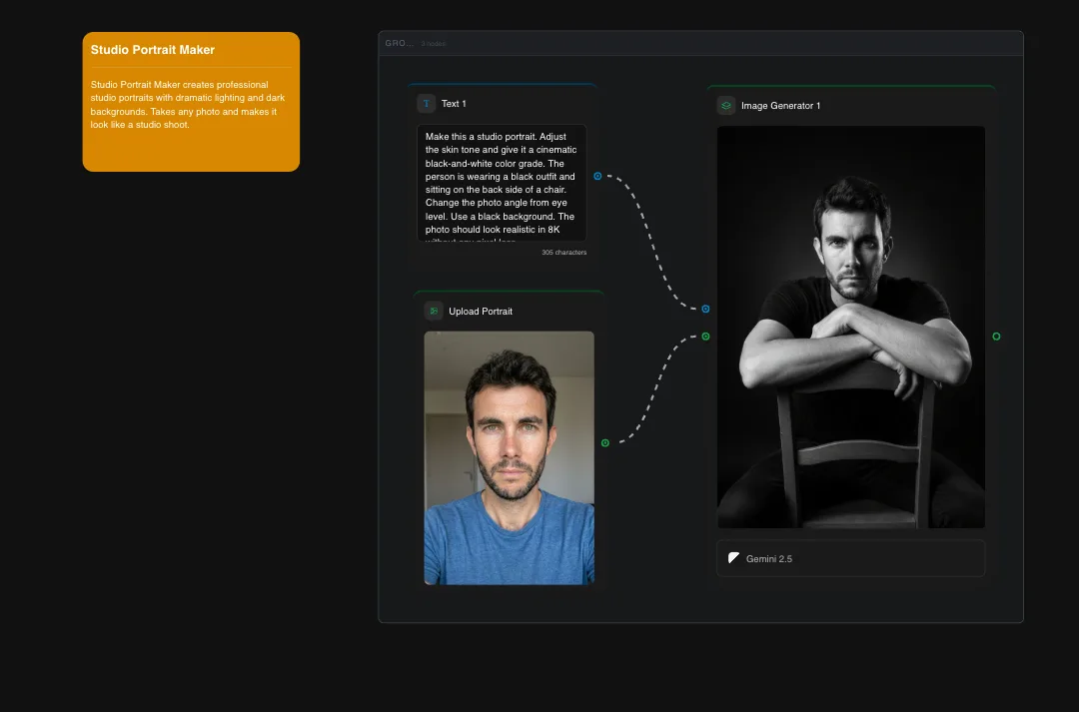Toggle the green image input port on Image Generator 1
This screenshot has width=1079, height=712.
[x=705, y=336]
